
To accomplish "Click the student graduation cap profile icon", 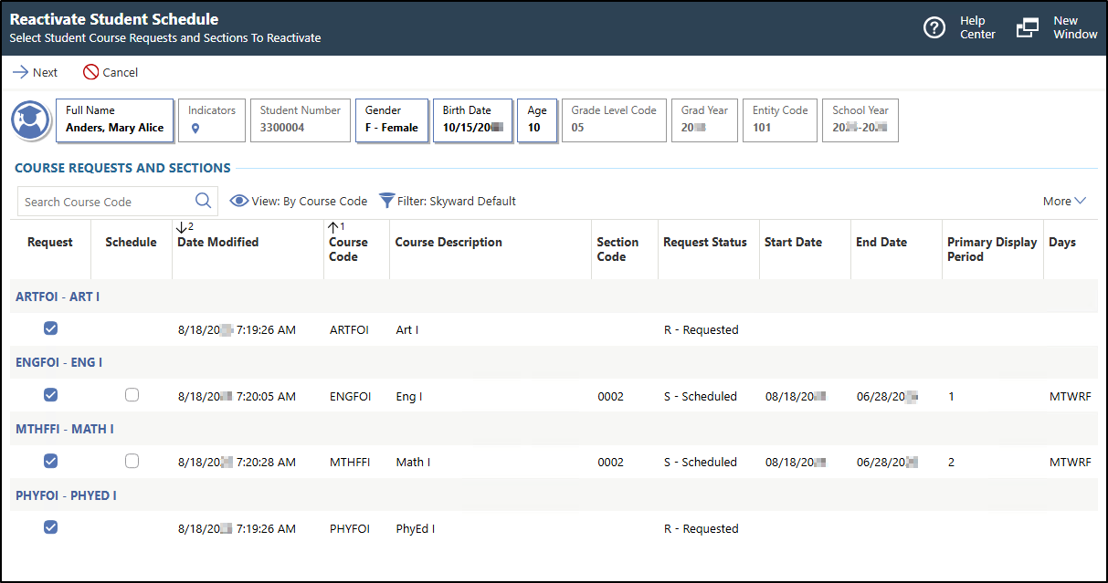I will (x=31, y=121).
